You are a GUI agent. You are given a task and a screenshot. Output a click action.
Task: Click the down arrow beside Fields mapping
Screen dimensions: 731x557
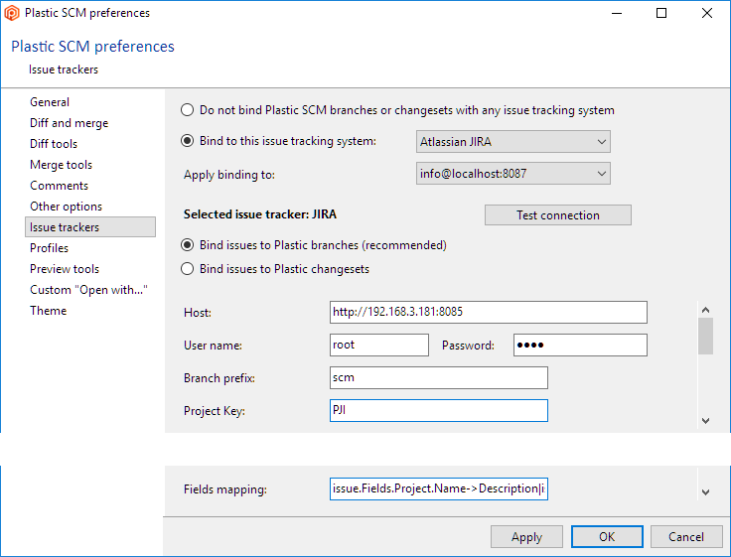705,492
